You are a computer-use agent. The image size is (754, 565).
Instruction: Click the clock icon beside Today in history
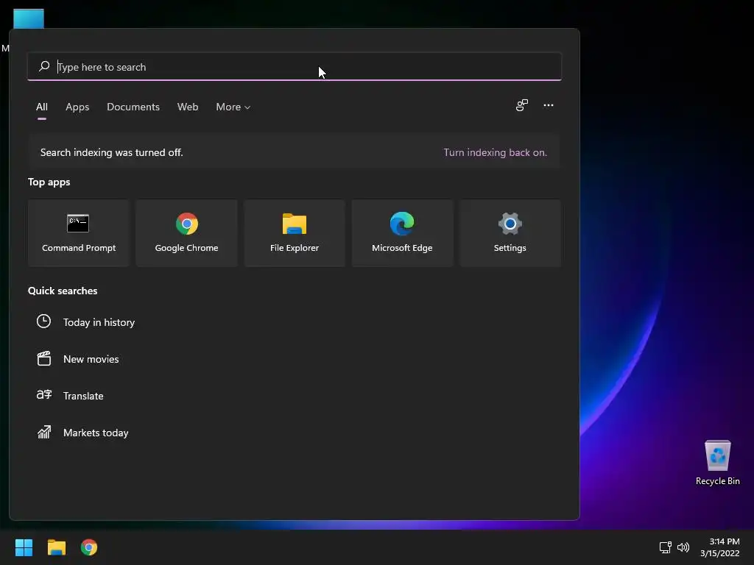(43, 321)
